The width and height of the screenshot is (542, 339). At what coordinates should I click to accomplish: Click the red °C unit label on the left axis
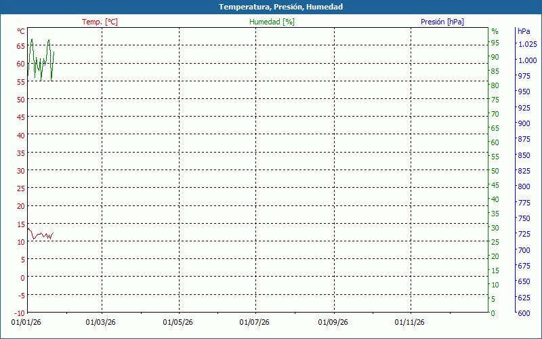(21, 31)
